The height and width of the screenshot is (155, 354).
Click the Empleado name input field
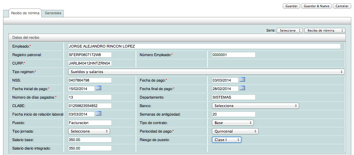tap(204, 46)
